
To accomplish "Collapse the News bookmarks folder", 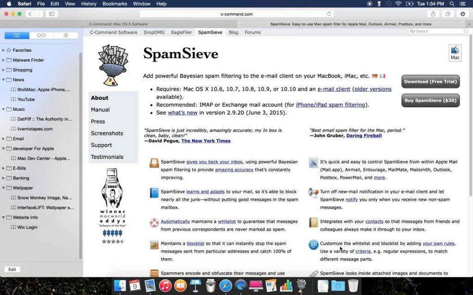I will (3, 80).
